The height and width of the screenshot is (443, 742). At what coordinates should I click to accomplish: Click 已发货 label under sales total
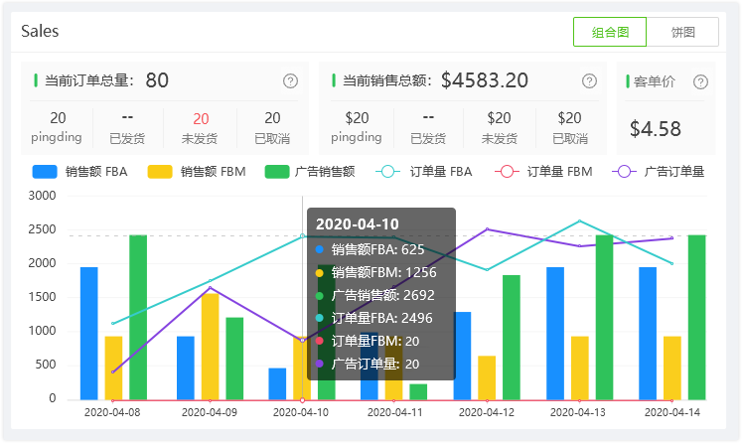click(428, 139)
